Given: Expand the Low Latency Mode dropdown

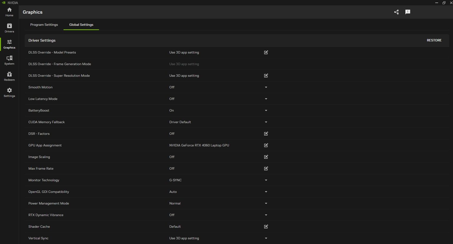Looking at the screenshot, I should coord(266,99).
